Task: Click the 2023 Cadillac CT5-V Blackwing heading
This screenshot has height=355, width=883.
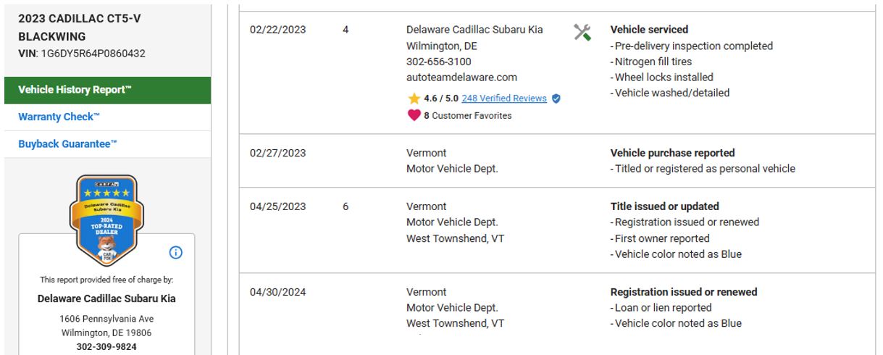Action: (80, 27)
